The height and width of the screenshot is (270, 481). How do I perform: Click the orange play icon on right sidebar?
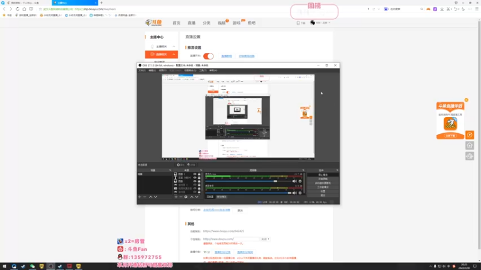click(x=470, y=135)
